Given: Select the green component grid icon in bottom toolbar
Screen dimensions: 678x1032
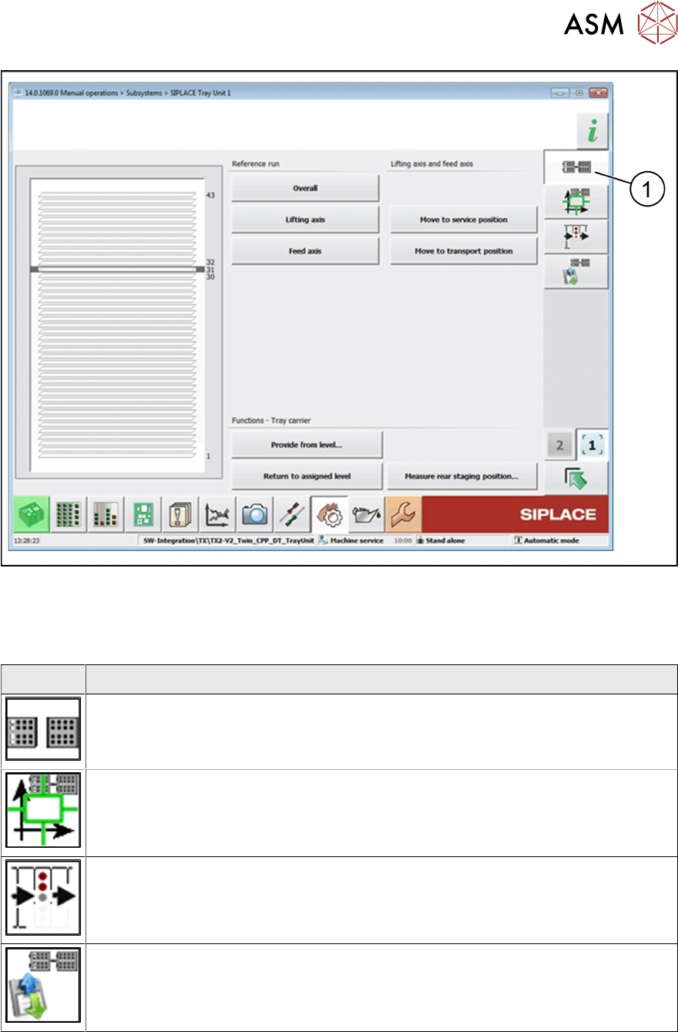Looking at the screenshot, I should click(68, 515).
